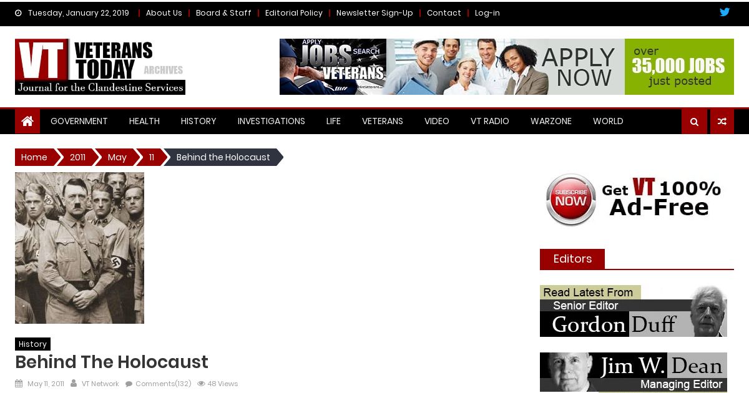This screenshot has height=393, width=749.
Task: Open the Warzone section
Action: [551, 121]
